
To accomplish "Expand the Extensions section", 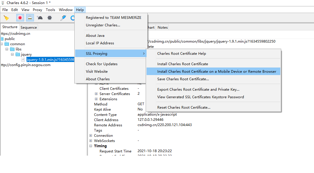I will click(96, 99).
